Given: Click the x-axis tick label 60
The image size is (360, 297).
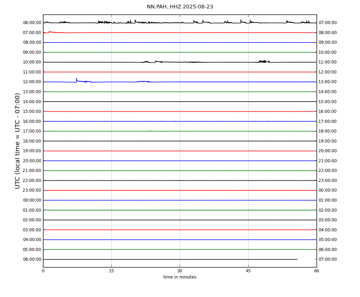Looking at the screenshot, I should 316,271.
